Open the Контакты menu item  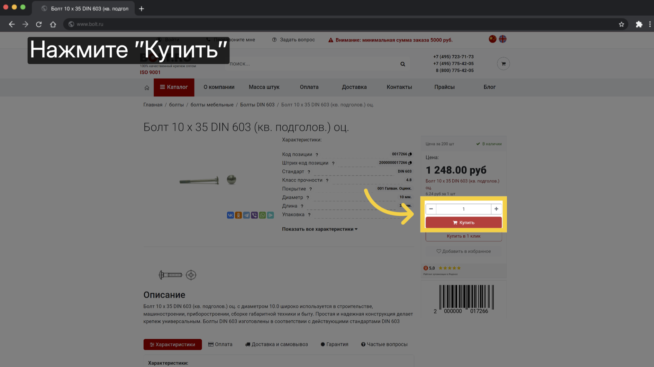(399, 87)
